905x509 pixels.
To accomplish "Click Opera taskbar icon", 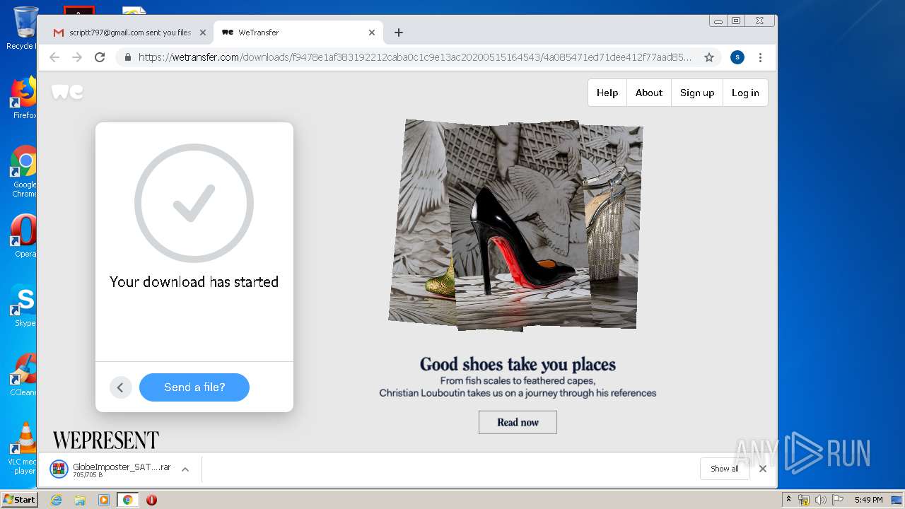I will pos(151,500).
